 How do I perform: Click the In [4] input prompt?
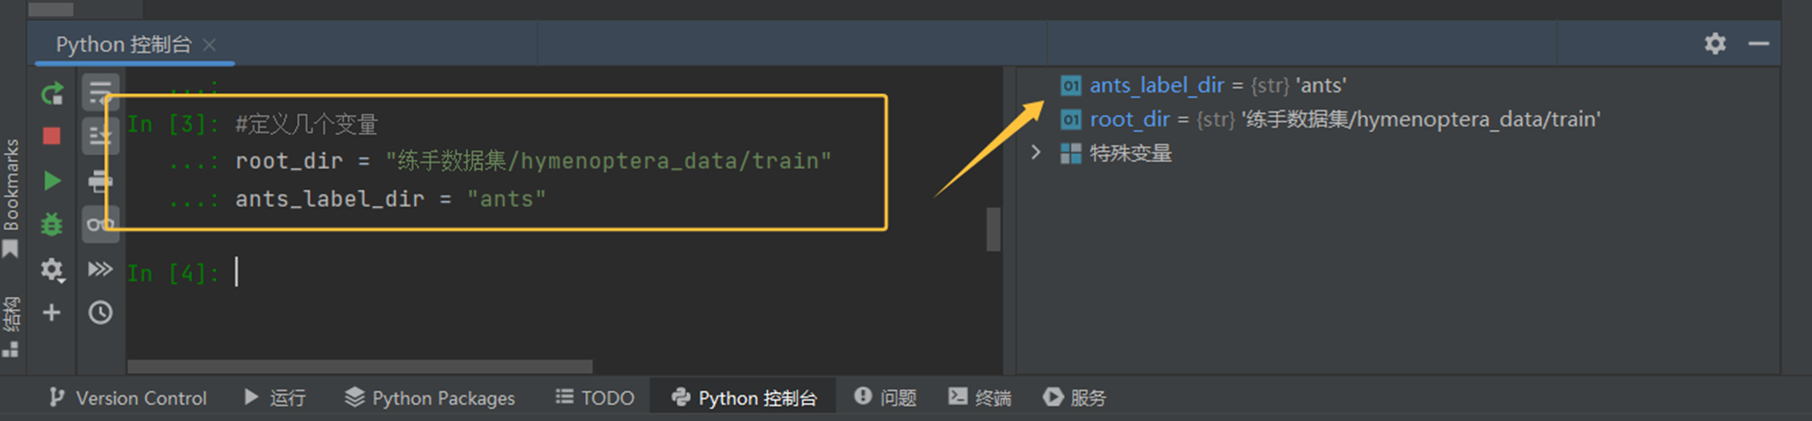(x=172, y=273)
